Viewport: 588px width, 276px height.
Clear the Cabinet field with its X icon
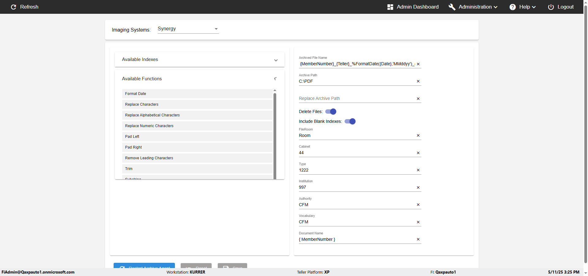coord(418,153)
